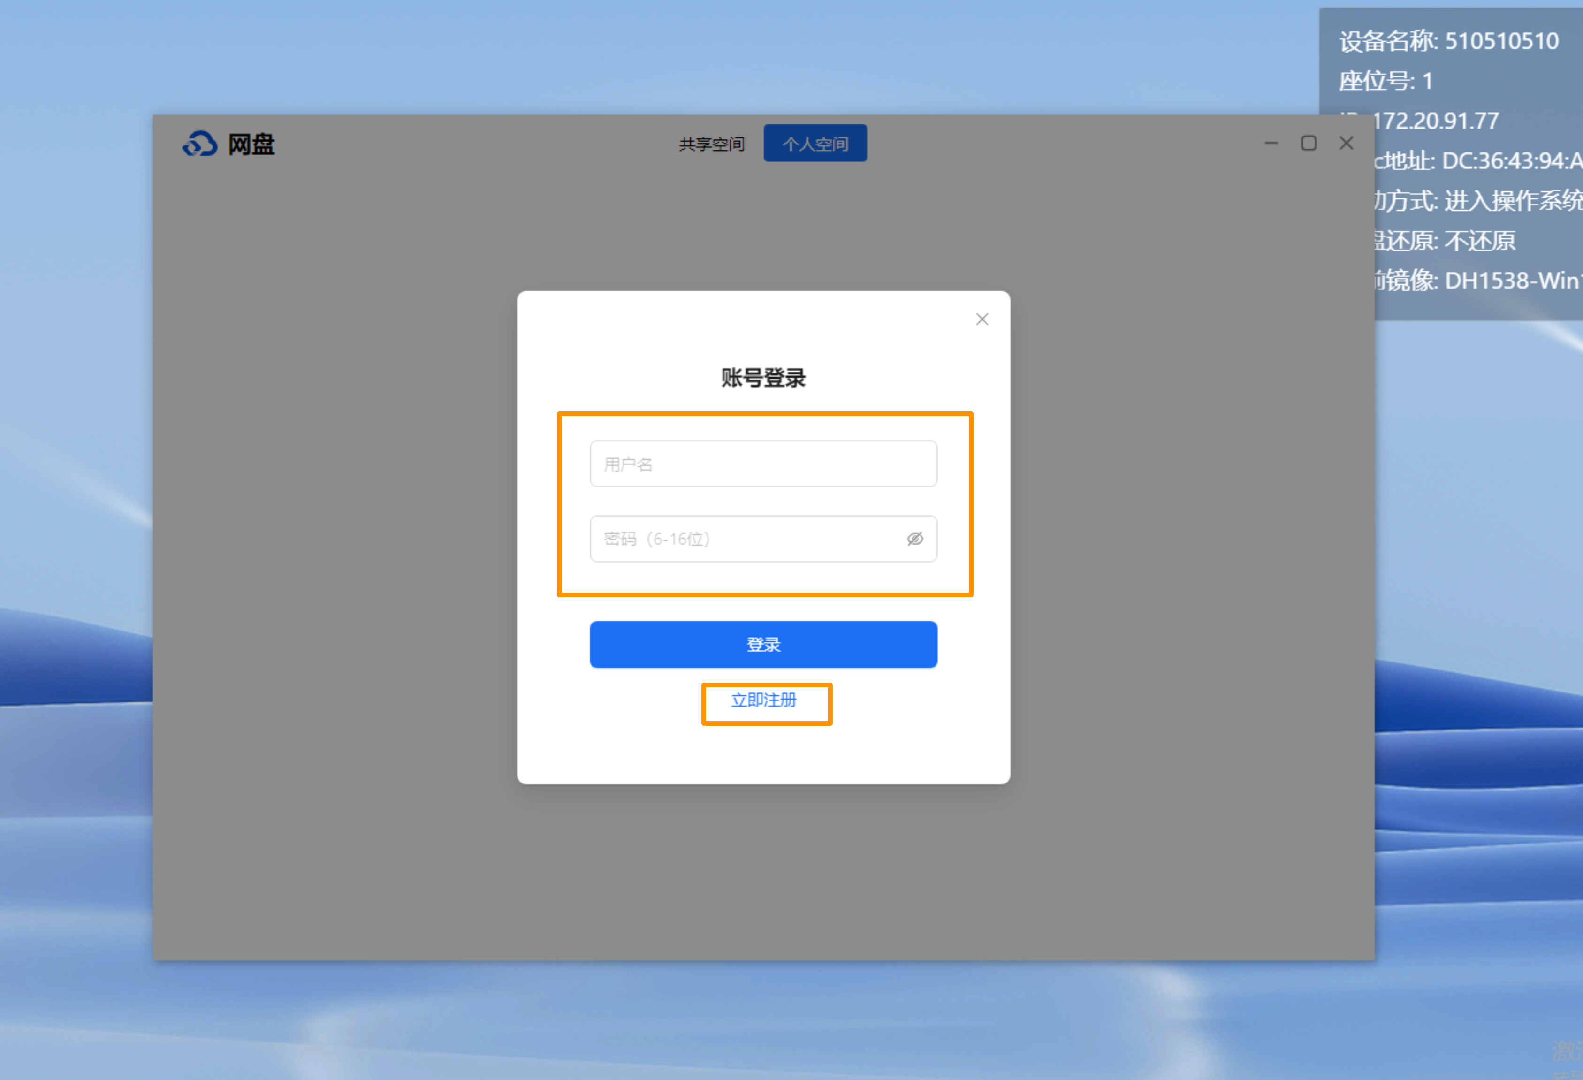Click the 账号登录 dialog heading
Viewport: 1583px width, 1080px height.
[x=763, y=378]
